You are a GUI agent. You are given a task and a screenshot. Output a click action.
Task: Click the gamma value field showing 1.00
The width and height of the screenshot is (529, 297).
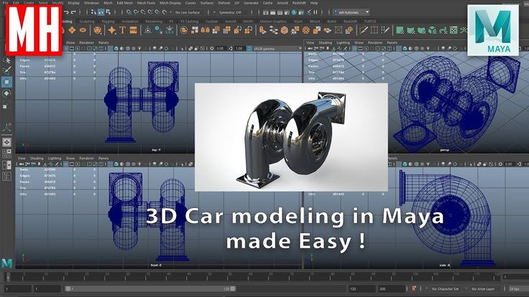pyautogui.click(x=239, y=49)
